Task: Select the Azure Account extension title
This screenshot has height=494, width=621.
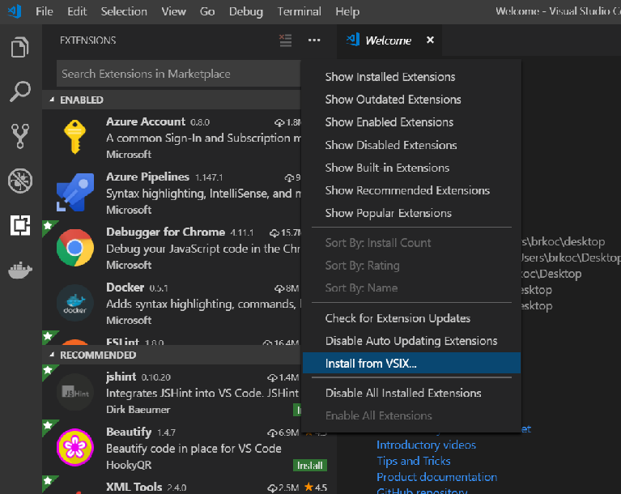Action: pyautogui.click(x=146, y=121)
